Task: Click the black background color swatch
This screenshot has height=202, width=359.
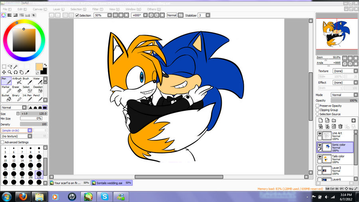Action: click(44, 71)
